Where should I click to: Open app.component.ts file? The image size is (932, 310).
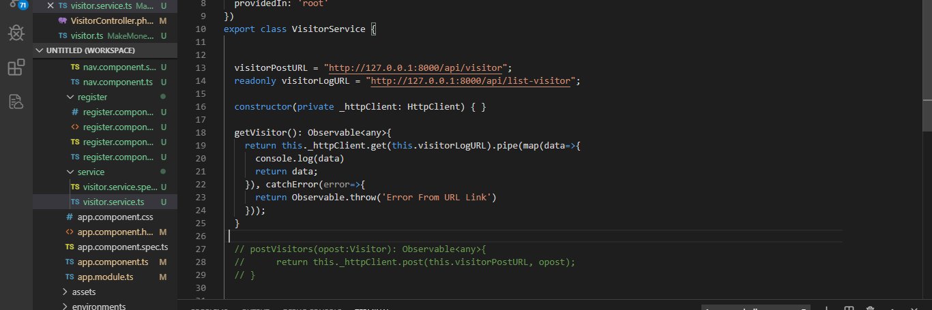point(105,262)
